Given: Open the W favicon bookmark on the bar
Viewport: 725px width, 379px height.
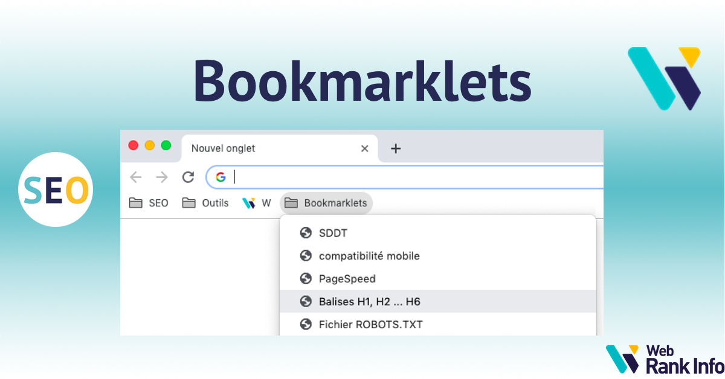Looking at the screenshot, I should pyautogui.click(x=257, y=203).
